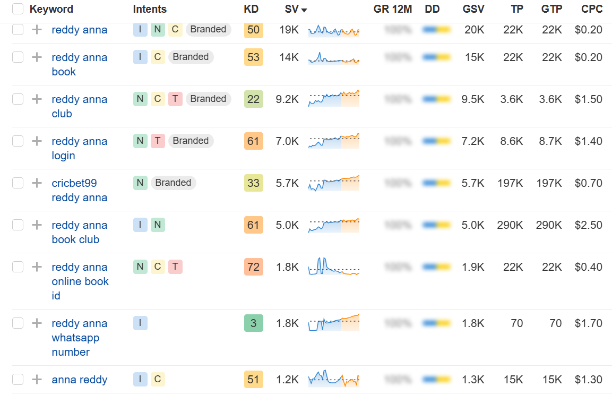The image size is (612, 395).
Task: Check the box for reddy anna book row
Action: (18, 57)
